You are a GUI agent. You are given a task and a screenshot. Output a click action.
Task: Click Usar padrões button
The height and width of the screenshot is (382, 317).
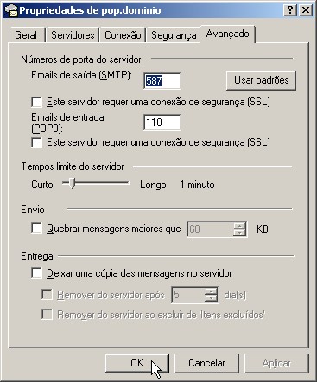pyautogui.click(x=261, y=80)
